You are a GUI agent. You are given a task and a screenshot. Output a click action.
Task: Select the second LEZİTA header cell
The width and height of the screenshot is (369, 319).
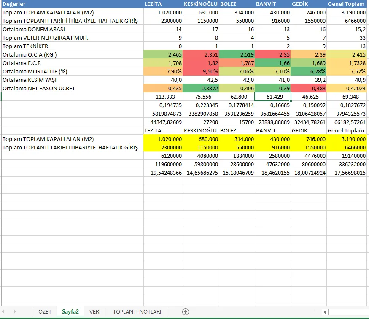[x=163, y=131]
